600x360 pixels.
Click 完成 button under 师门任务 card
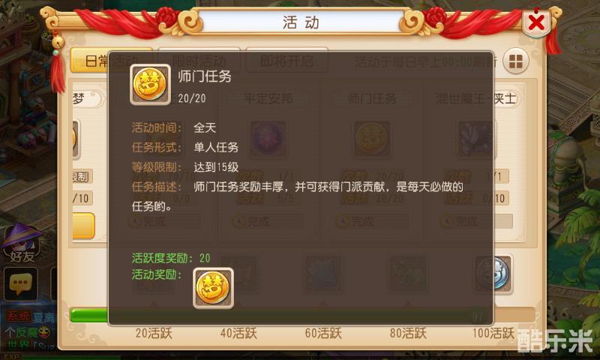[372, 221]
